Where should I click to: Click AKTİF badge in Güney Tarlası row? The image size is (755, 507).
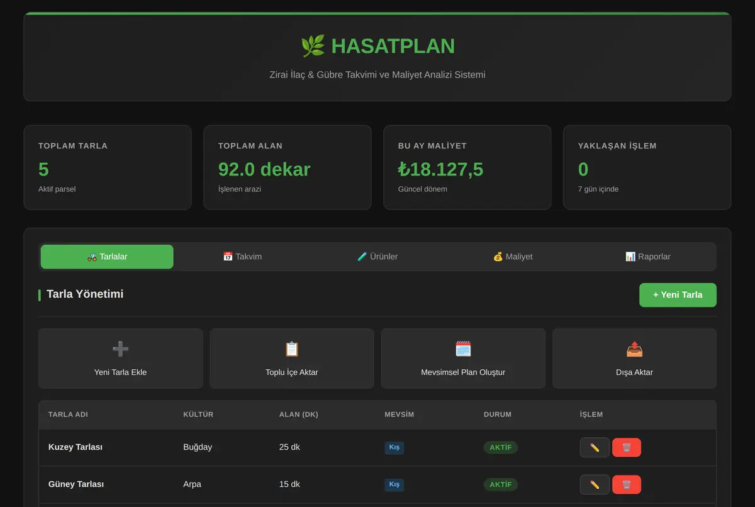coord(501,484)
